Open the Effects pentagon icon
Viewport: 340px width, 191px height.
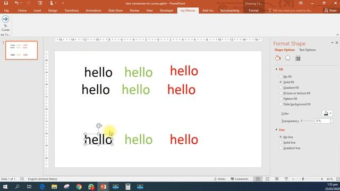coord(288,58)
